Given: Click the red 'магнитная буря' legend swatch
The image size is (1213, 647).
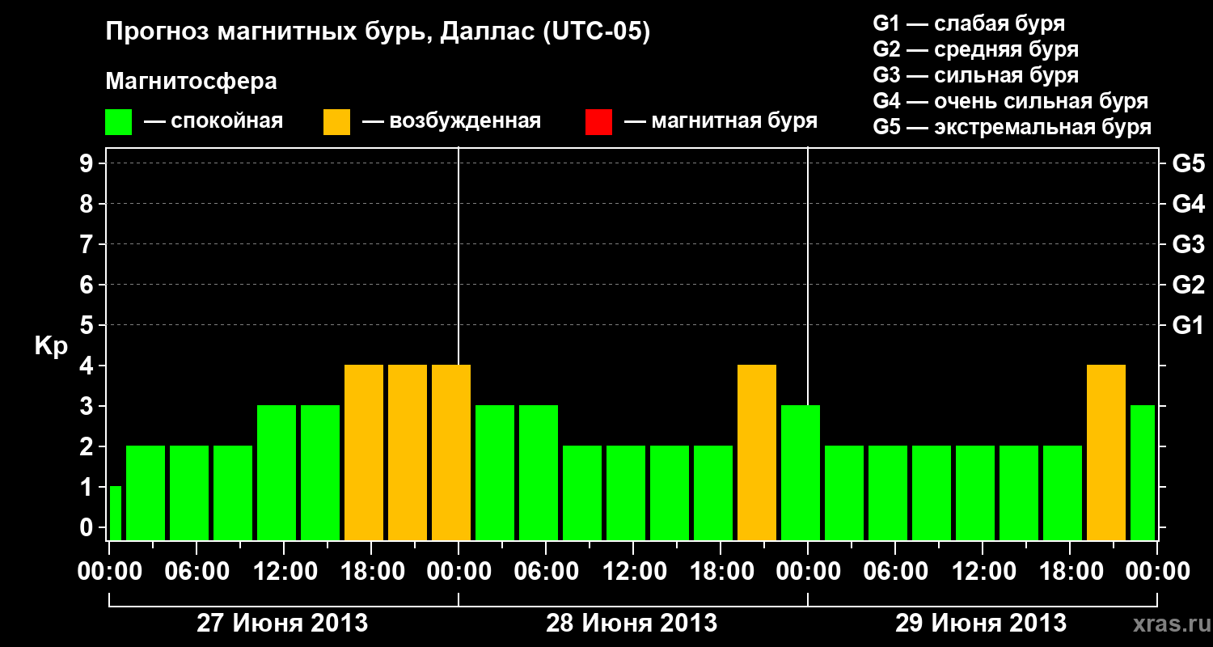Looking at the screenshot, I should 598,122.
